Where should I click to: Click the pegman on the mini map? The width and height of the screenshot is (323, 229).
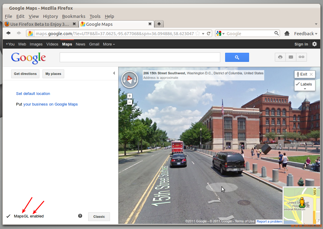[x=302, y=202]
